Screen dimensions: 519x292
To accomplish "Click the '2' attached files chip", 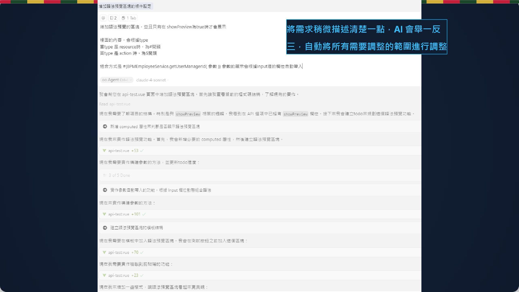I will pyautogui.click(x=113, y=18).
